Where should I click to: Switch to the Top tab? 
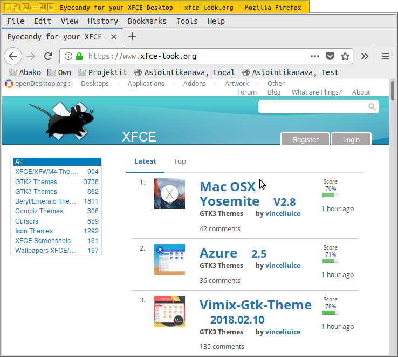click(x=180, y=161)
